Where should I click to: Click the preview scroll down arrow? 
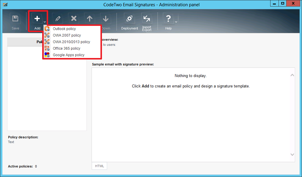coord(292,154)
